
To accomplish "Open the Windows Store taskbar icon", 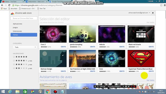I will click(x=25, y=92).
